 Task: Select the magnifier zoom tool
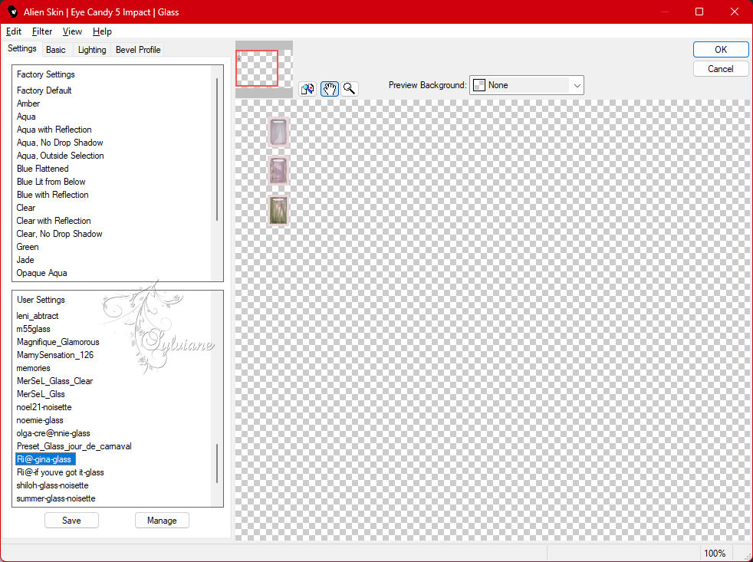(350, 89)
